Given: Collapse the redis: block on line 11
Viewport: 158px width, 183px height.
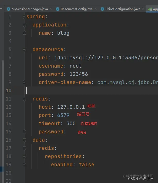Looking at the screenshot, I should (x=24, y=99).
